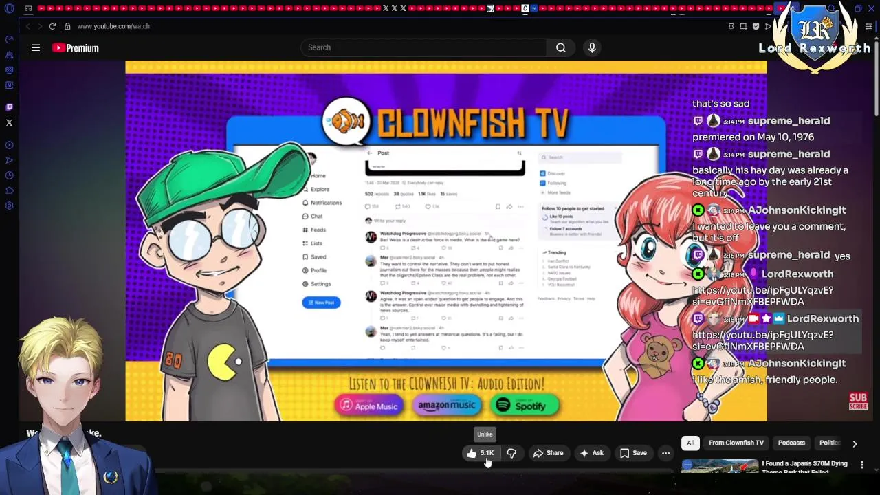This screenshot has height=495, width=880.
Task: Click the pin icon in the address bar
Action: tap(731, 26)
